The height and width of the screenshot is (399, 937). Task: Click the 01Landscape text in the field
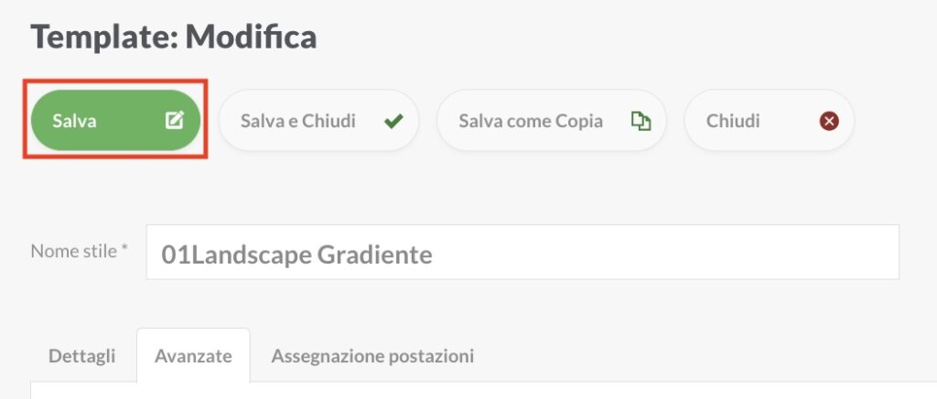237,255
